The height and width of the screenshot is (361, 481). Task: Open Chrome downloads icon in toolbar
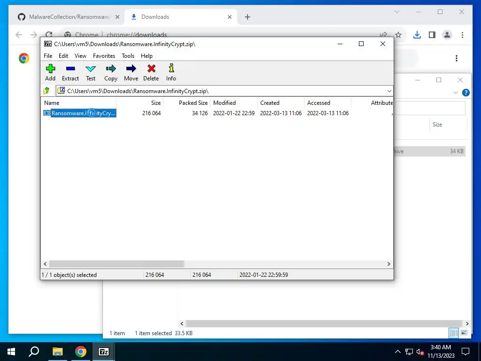point(417,35)
